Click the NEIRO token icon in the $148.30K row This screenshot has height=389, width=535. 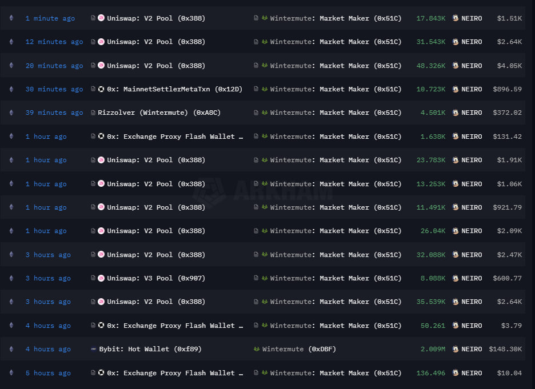[x=456, y=349]
